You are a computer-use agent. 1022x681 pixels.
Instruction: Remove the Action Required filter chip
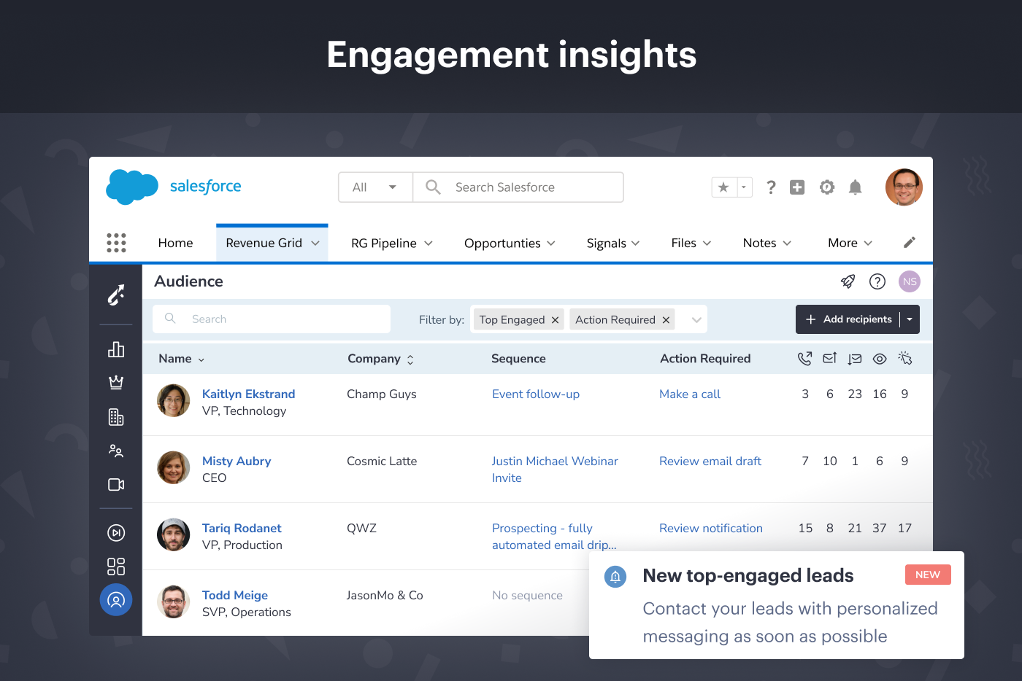pyautogui.click(x=666, y=319)
